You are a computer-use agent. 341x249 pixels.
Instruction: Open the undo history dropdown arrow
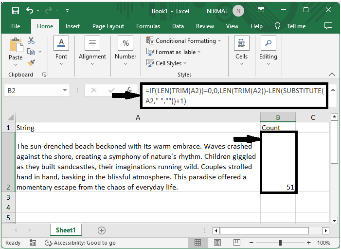point(38,10)
